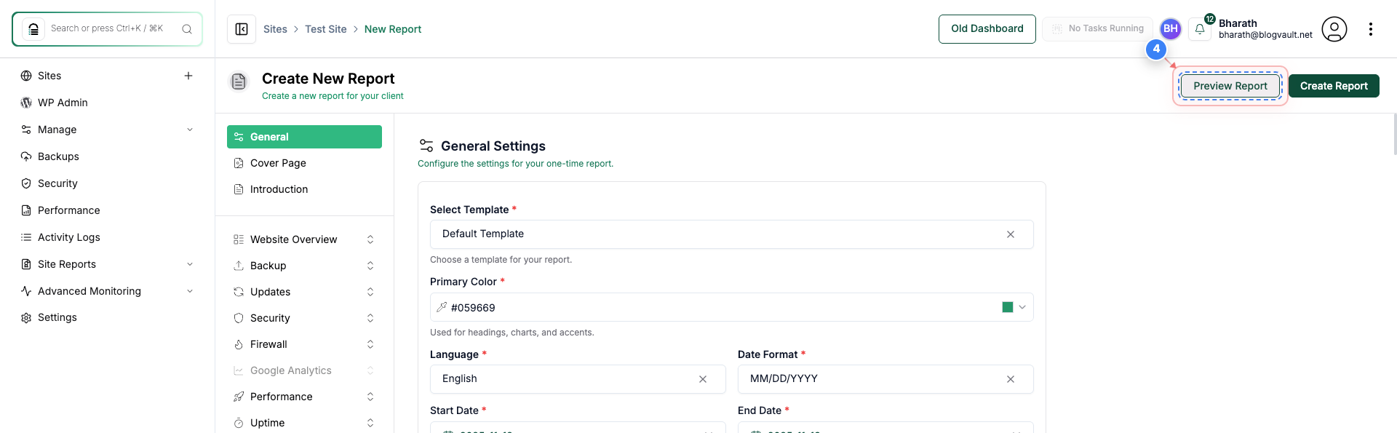Click the green primary color swatch
The width and height of the screenshot is (1397, 433).
click(x=1008, y=307)
